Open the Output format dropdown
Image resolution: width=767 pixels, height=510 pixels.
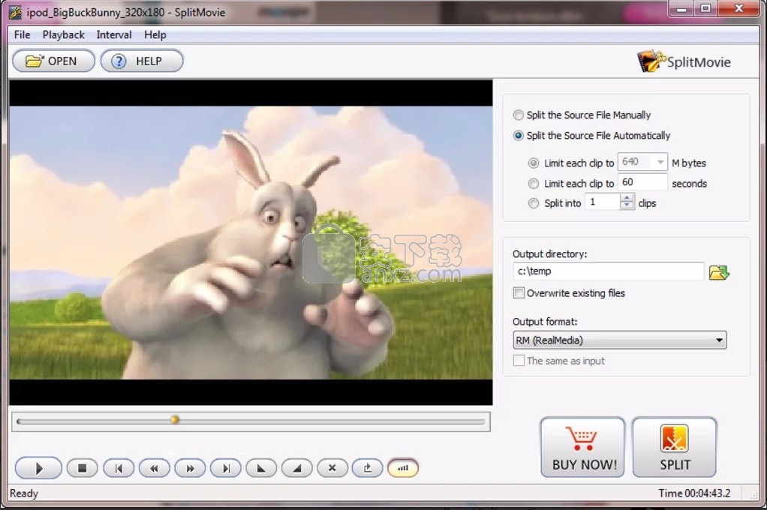pos(620,340)
